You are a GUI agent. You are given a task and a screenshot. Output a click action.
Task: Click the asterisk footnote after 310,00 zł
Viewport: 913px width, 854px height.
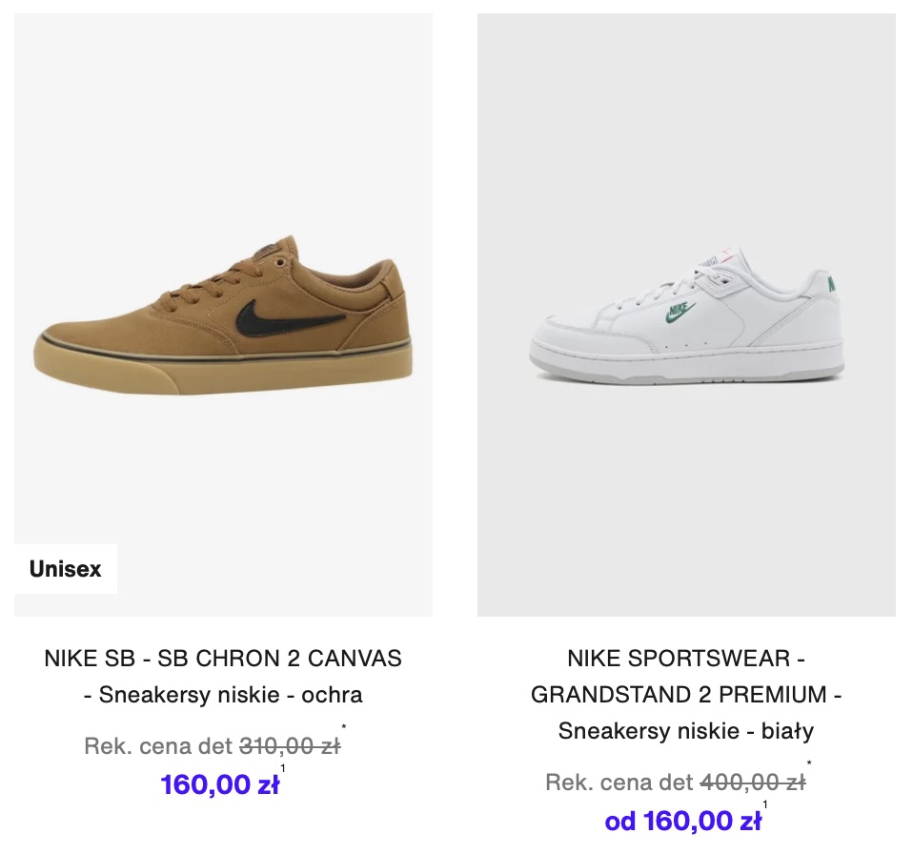pos(343,726)
